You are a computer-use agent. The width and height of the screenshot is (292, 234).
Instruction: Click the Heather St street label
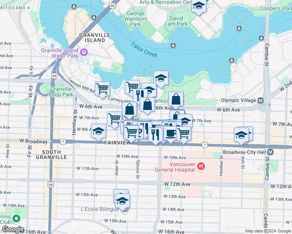tap(221, 166)
